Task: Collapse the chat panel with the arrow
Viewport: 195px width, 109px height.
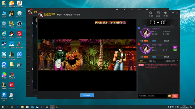Action: tap(178, 61)
